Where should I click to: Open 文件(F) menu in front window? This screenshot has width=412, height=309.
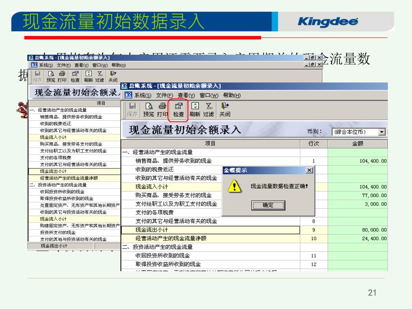point(165,95)
